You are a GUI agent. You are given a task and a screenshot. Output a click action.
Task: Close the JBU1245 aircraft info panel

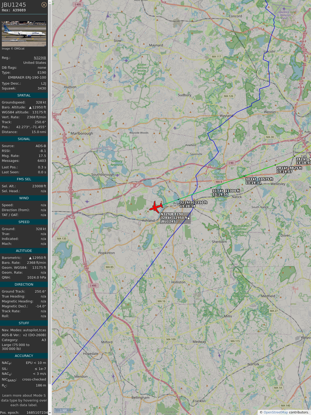coord(44,5)
